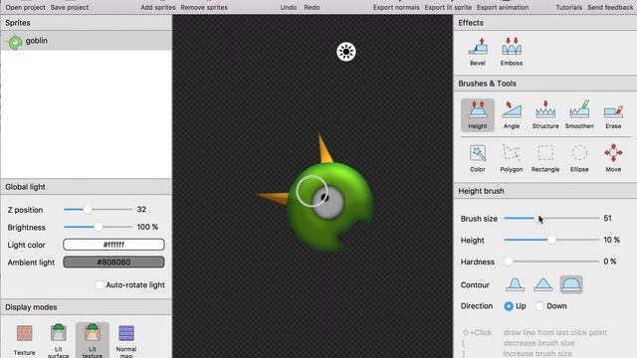Click the Brightness slider
The width and height of the screenshot is (637, 358).
point(98,227)
